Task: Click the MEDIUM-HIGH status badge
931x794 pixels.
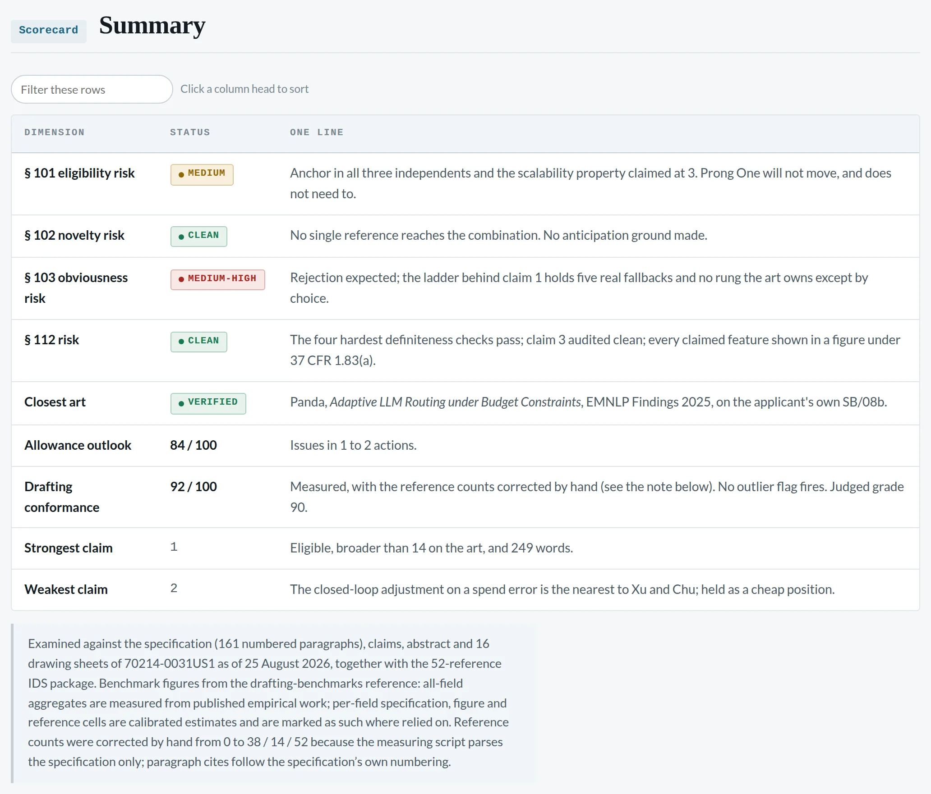Action: coord(218,279)
